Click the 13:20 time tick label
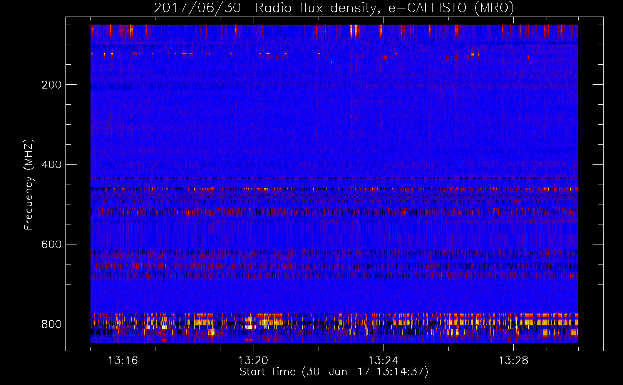 253,361
